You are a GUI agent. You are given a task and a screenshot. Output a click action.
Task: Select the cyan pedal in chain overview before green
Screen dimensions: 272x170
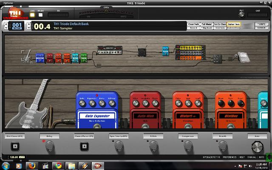pos(75,58)
